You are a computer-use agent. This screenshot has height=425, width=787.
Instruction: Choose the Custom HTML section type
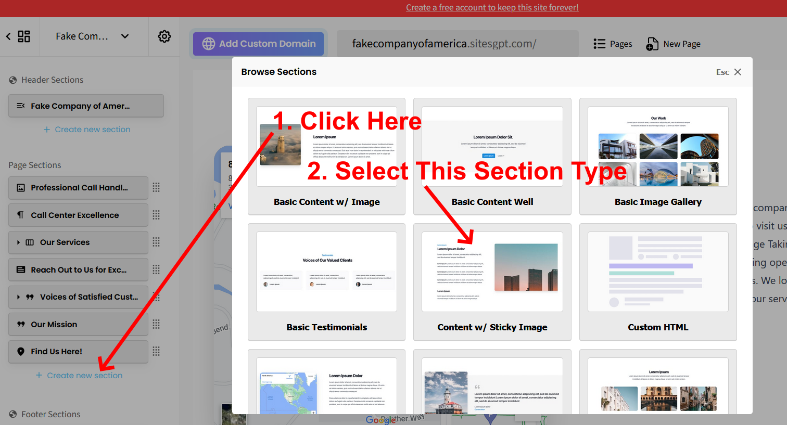pos(658,281)
